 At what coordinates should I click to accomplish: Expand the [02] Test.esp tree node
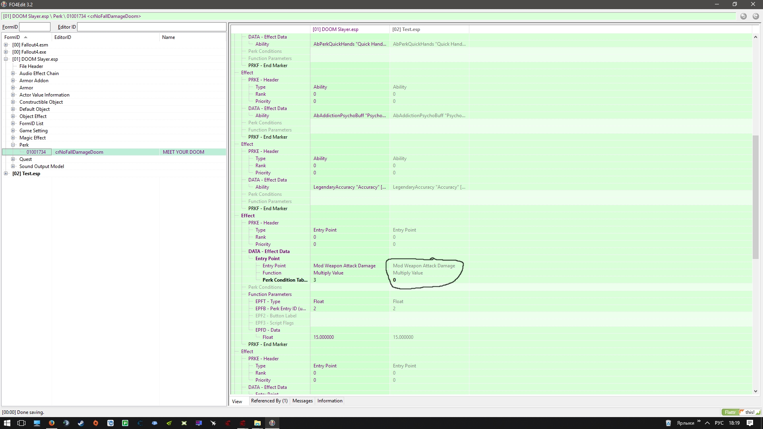pos(6,174)
